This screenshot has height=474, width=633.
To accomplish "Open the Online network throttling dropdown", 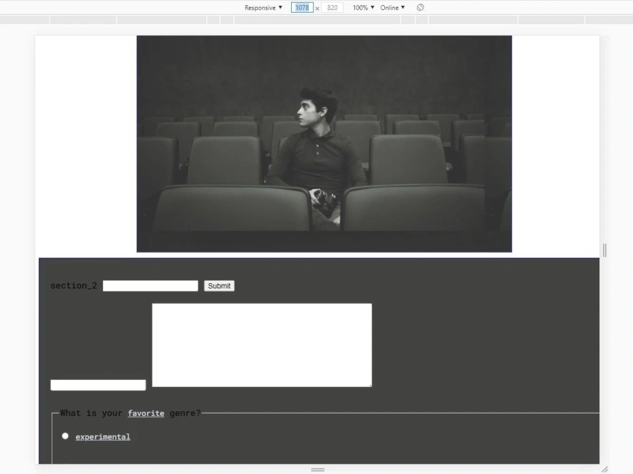I will pyautogui.click(x=391, y=7).
